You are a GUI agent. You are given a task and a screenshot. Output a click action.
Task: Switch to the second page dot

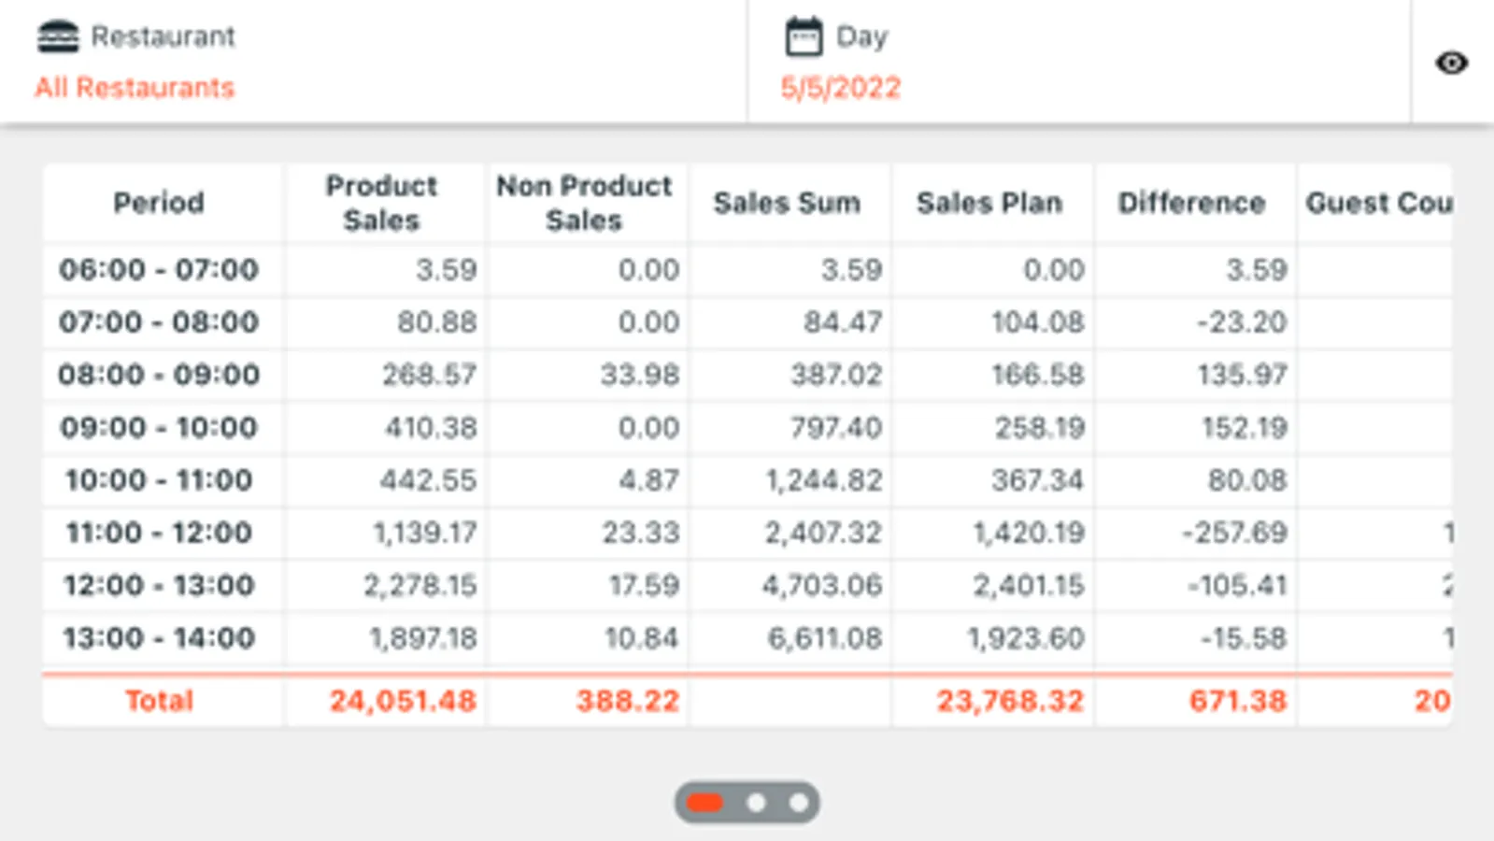pos(756,803)
